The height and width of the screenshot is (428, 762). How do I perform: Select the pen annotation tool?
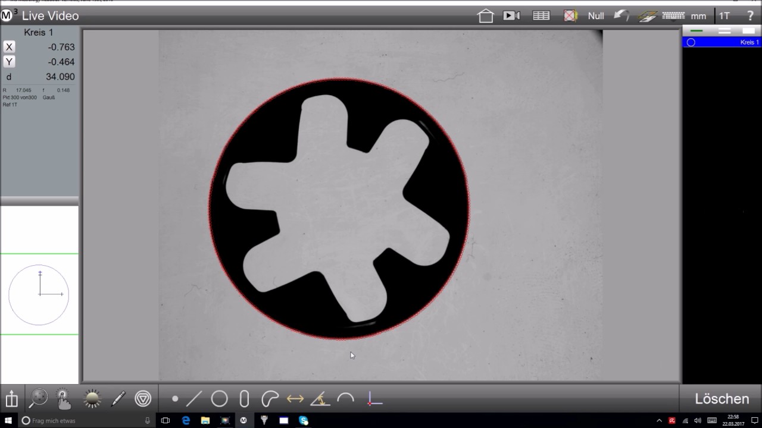pos(118,398)
